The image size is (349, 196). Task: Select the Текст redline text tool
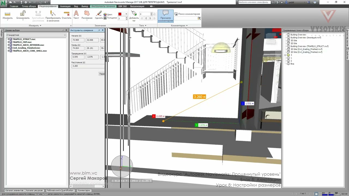point(76,15)
